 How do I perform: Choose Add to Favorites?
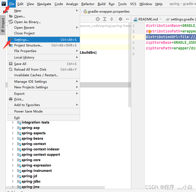pyautogui.click(x=44, y=105)
